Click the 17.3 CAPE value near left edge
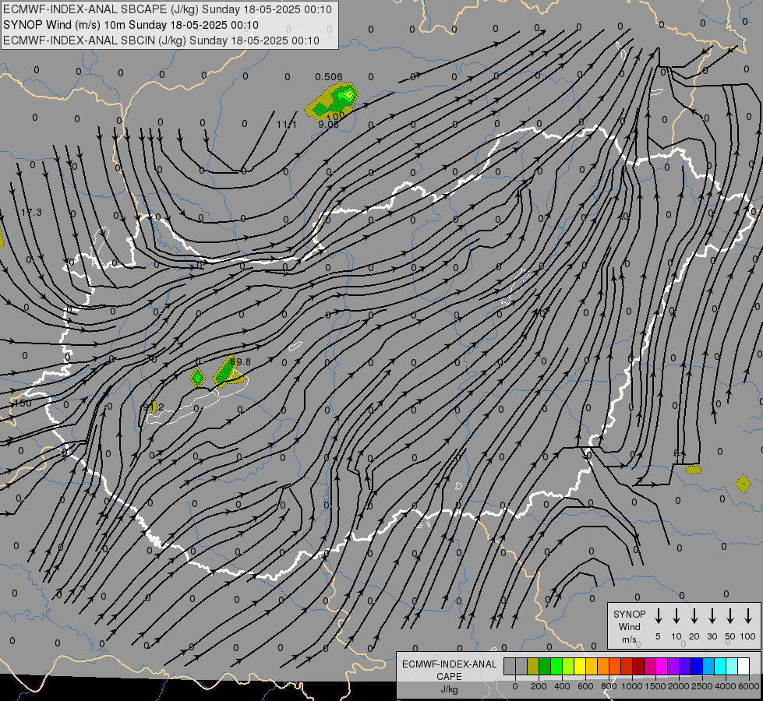The width and height of the screenshot is (763, 701). pyautogui.click(x=31, y=212)
